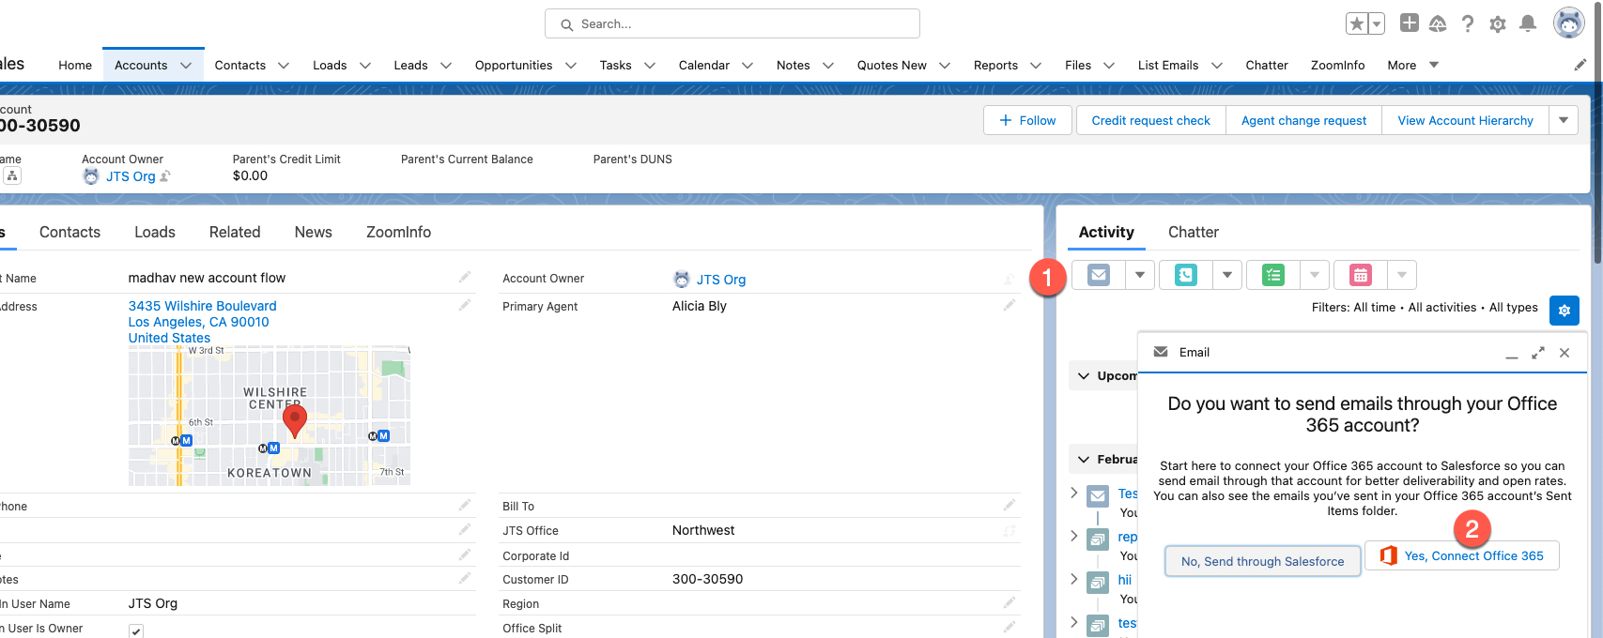
Task: Create a new task with the green checklist icon
Action: pos(1273,275)
